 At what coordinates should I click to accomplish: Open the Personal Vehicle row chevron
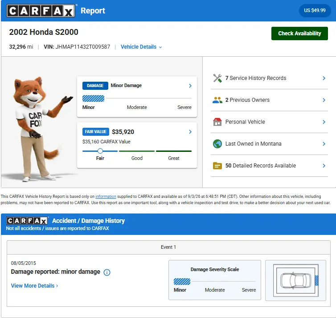point(324,122)
